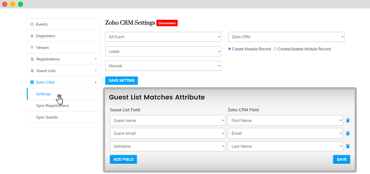
Task: Open the All Event dropdown
Action: 163,37
